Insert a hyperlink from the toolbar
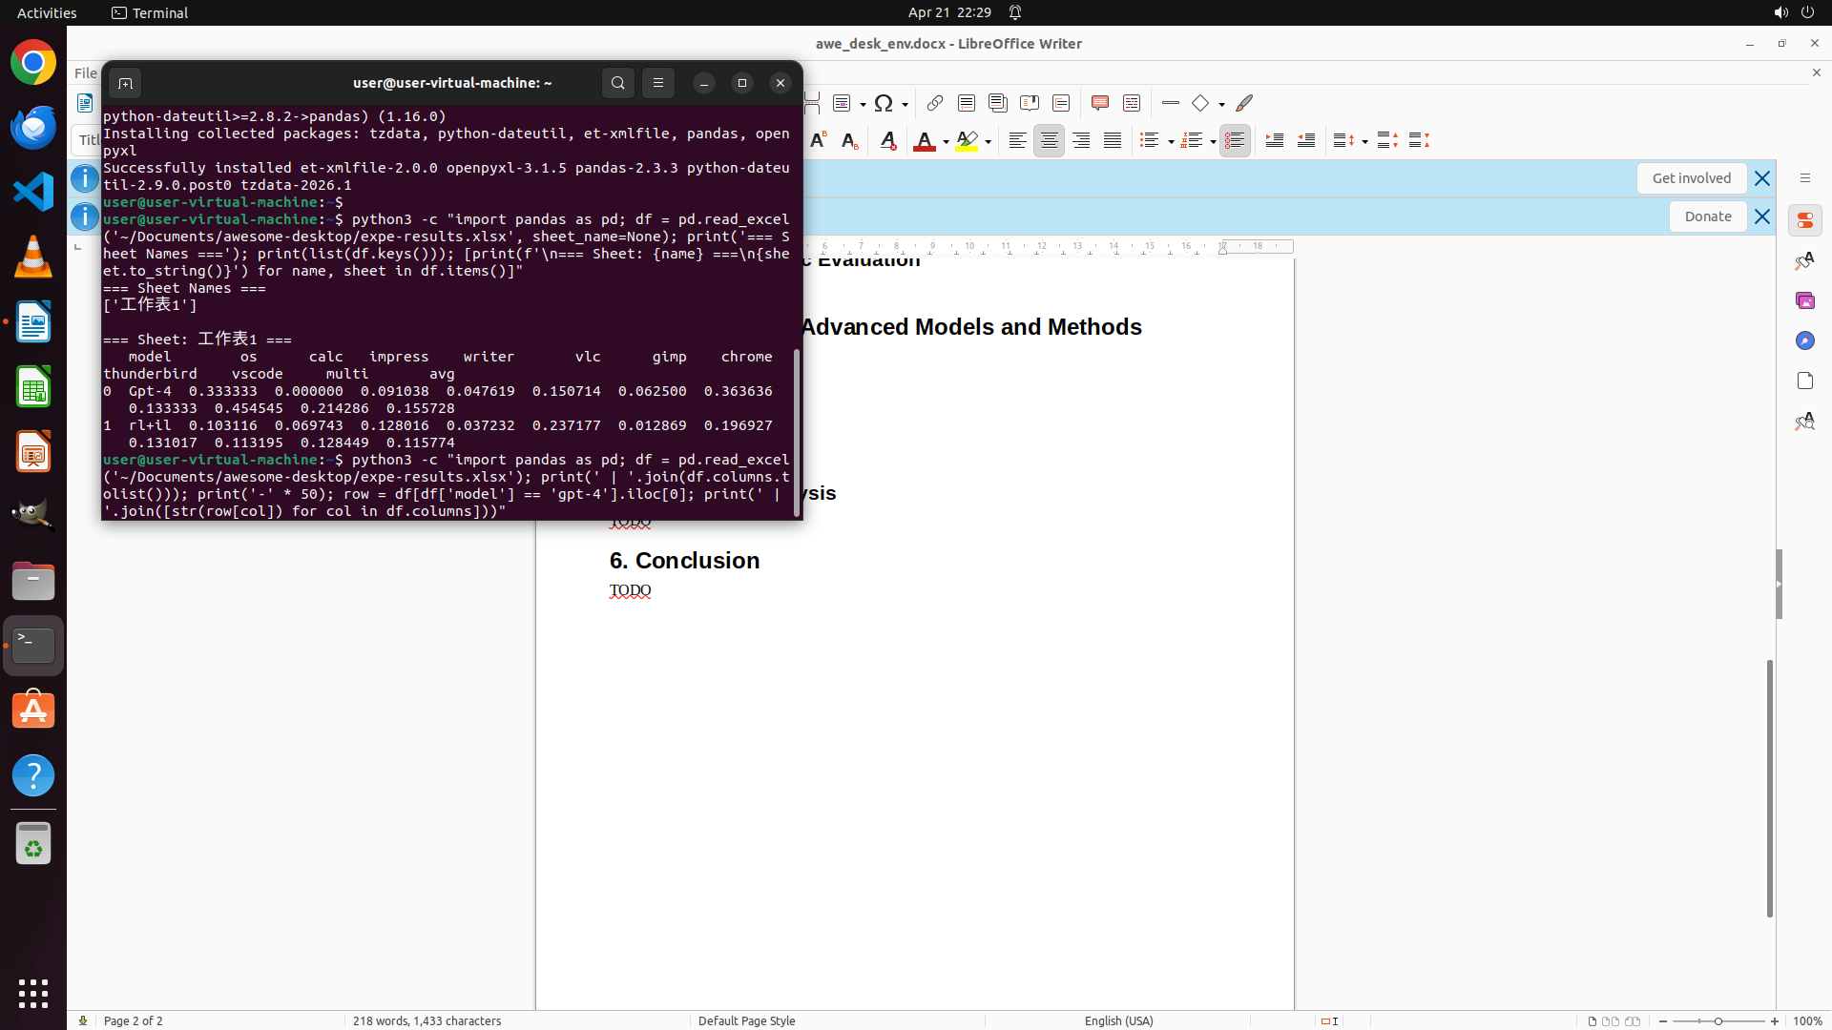Image resolution: width=1832 pixels, height=1030 pixels. point(935,103)
